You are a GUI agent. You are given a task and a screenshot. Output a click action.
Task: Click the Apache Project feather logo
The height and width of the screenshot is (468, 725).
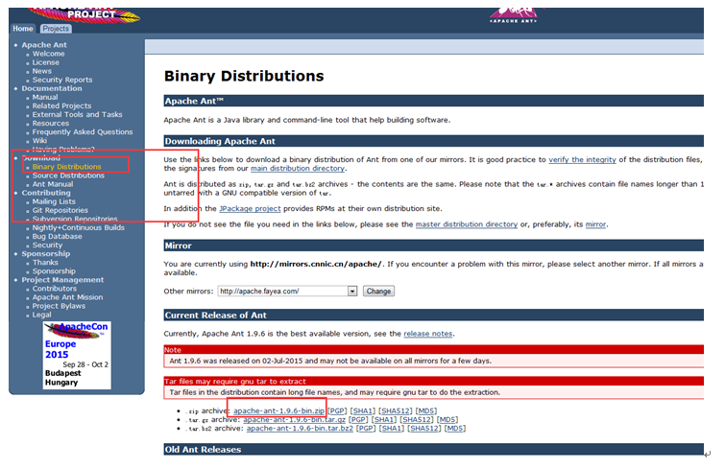(x=85, y=14)
